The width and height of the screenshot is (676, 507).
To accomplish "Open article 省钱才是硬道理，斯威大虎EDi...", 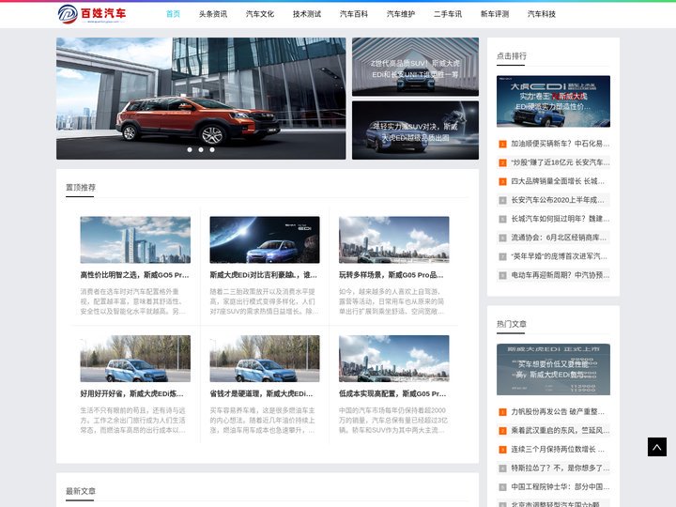I will (262, 393).
